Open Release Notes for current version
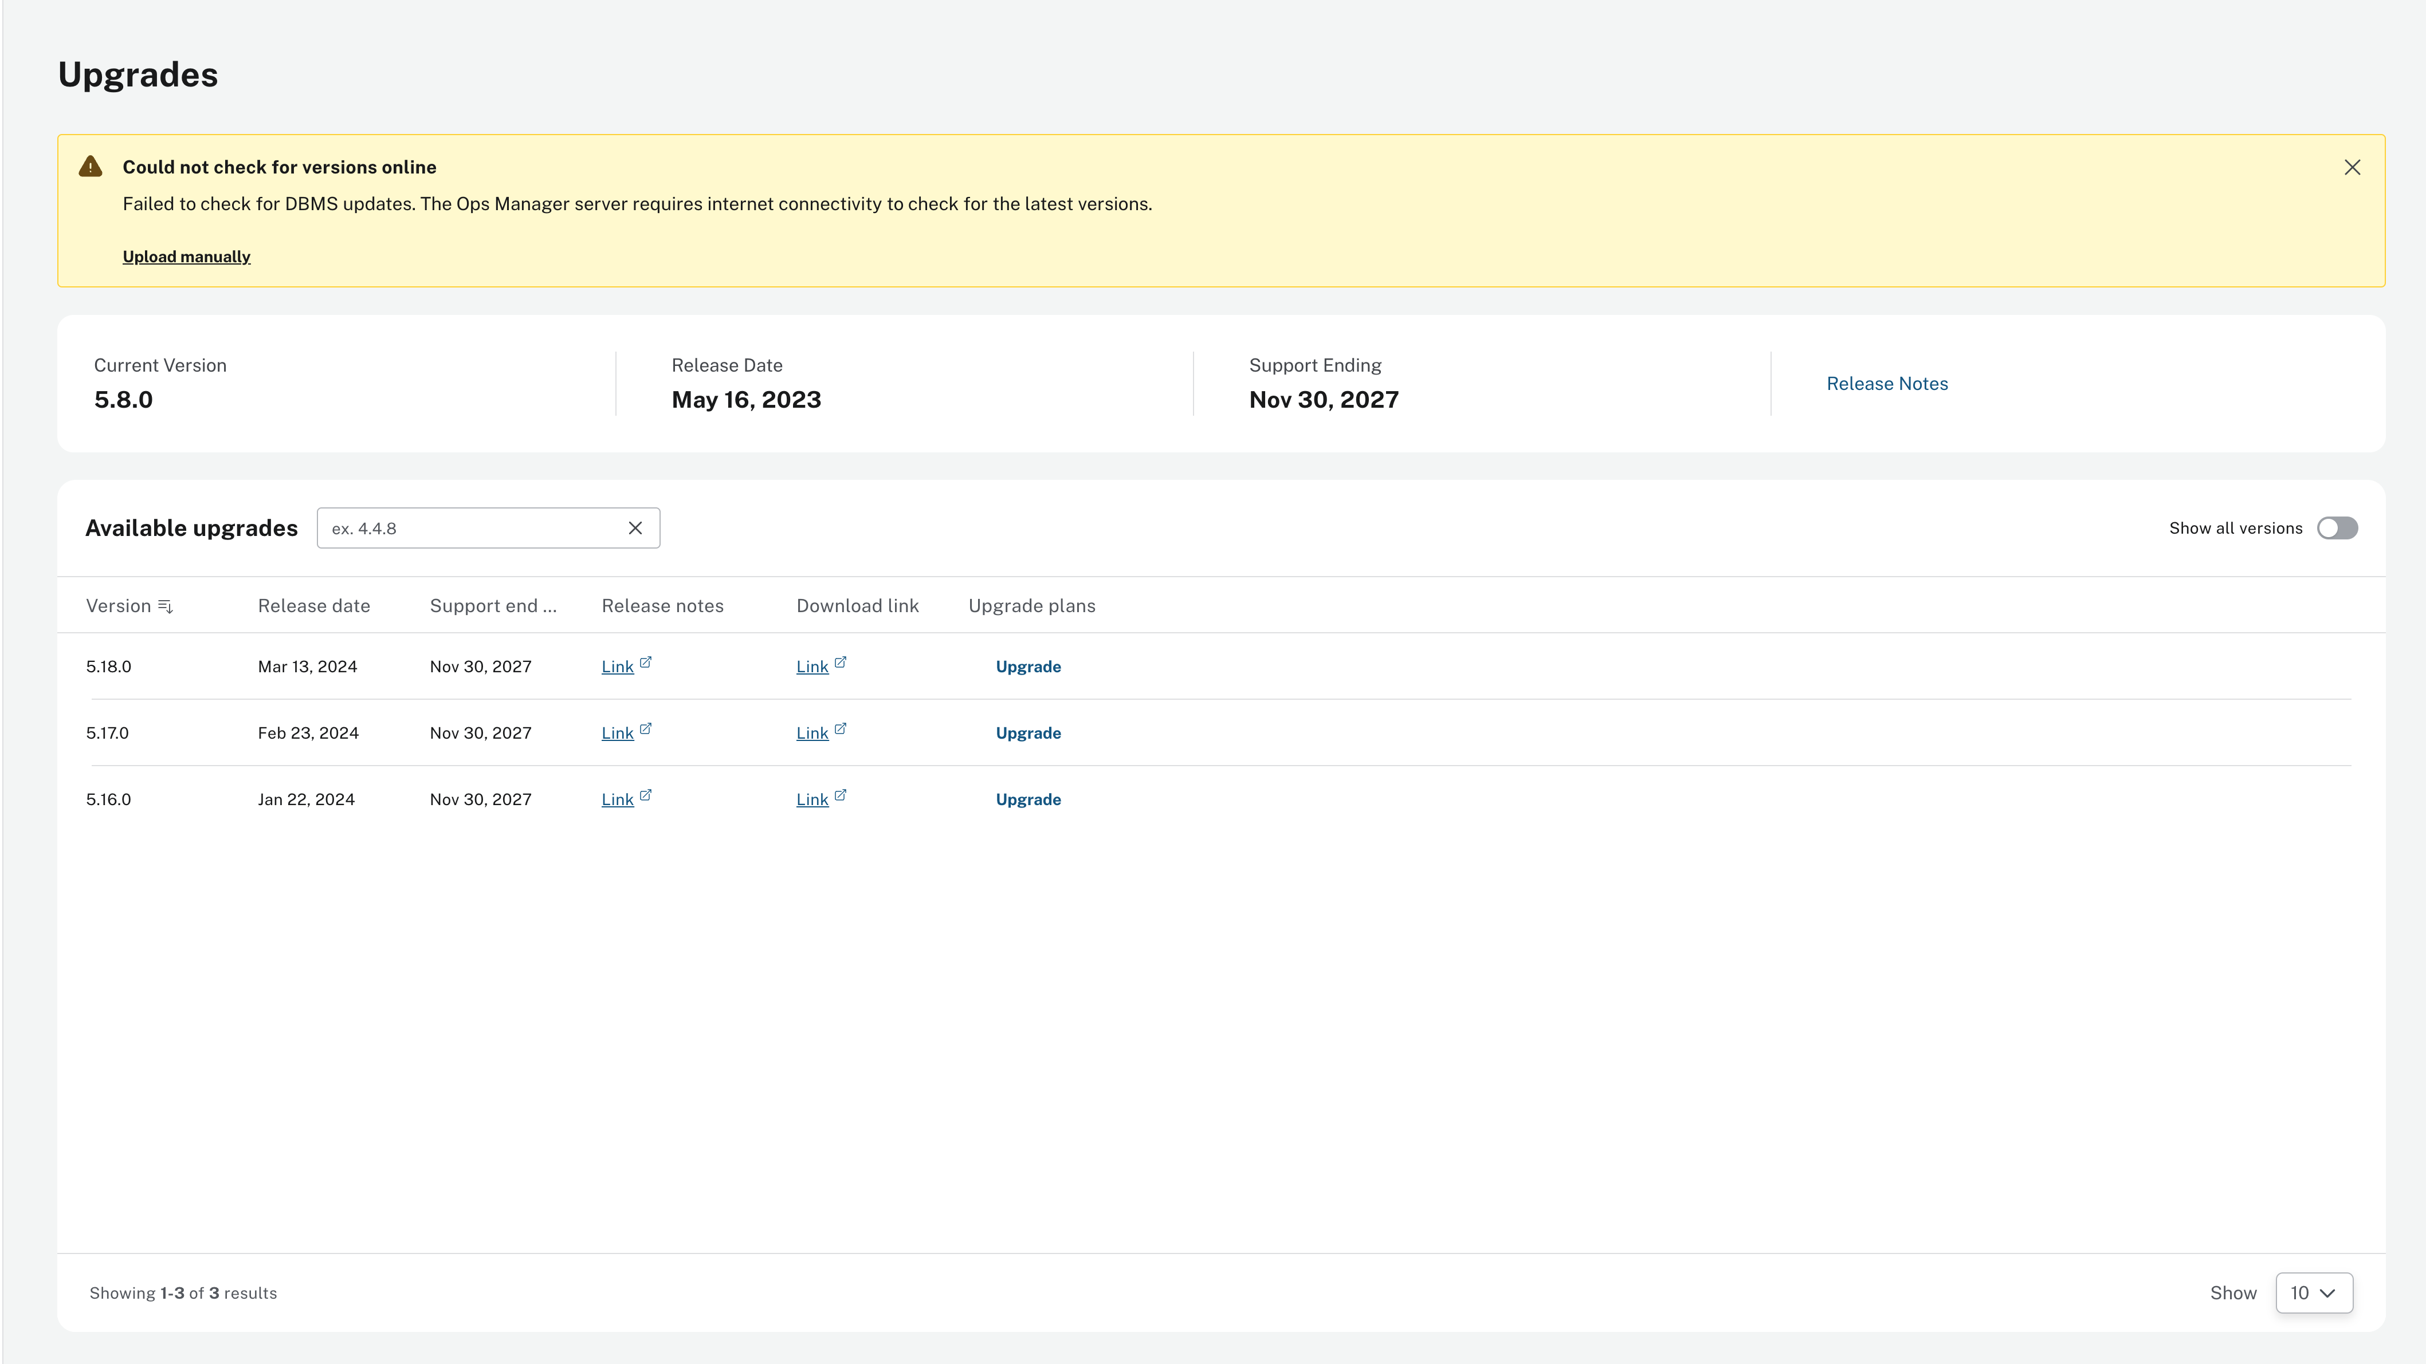 click(1887, 384)
